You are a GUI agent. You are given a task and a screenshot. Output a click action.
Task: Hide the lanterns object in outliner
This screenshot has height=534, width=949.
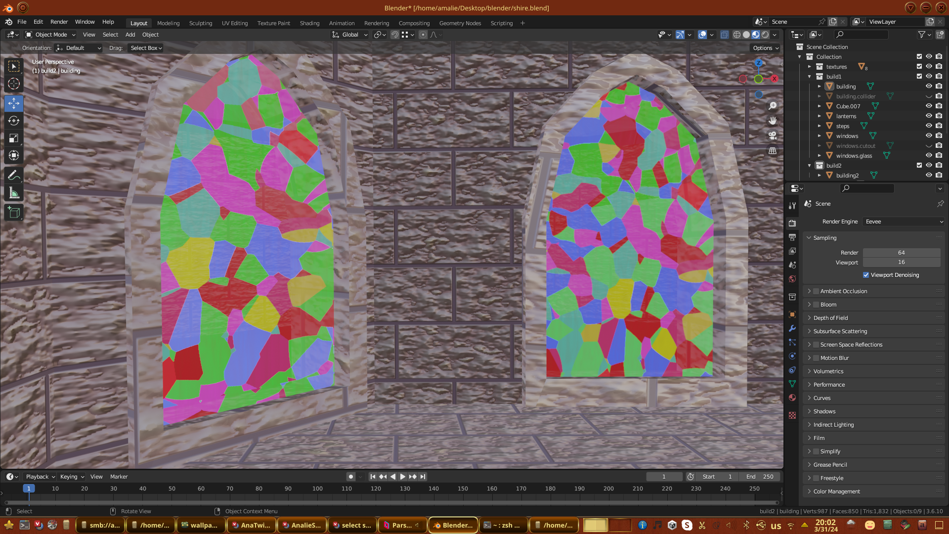coord(929,116)
